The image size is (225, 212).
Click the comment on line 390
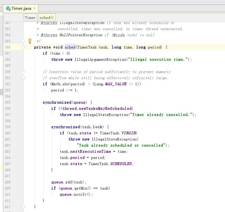[x=107, y=72]
